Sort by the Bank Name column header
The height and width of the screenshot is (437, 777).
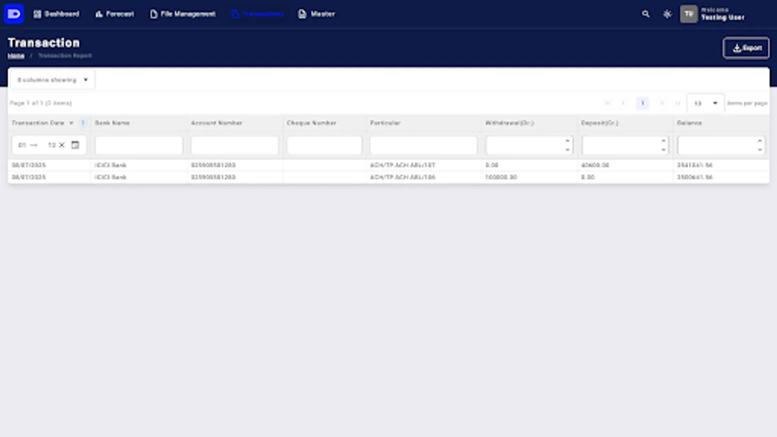pos(112,123)
